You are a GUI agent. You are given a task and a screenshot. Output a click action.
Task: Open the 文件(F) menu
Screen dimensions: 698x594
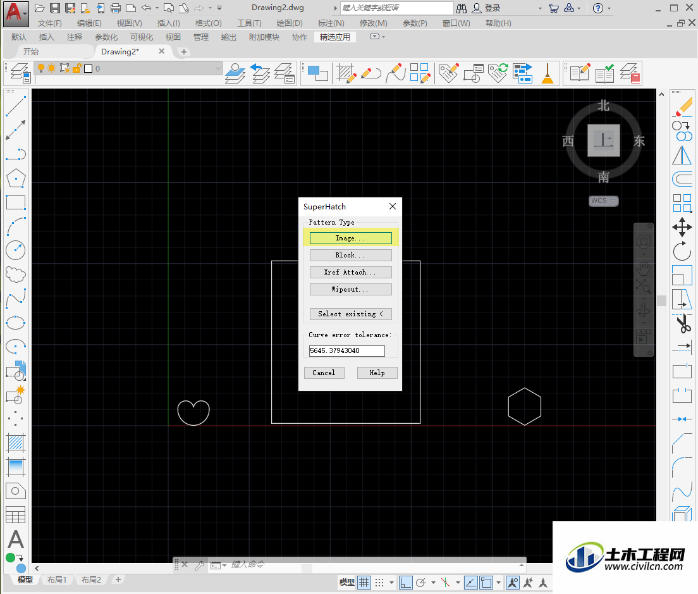pos(50,23)
